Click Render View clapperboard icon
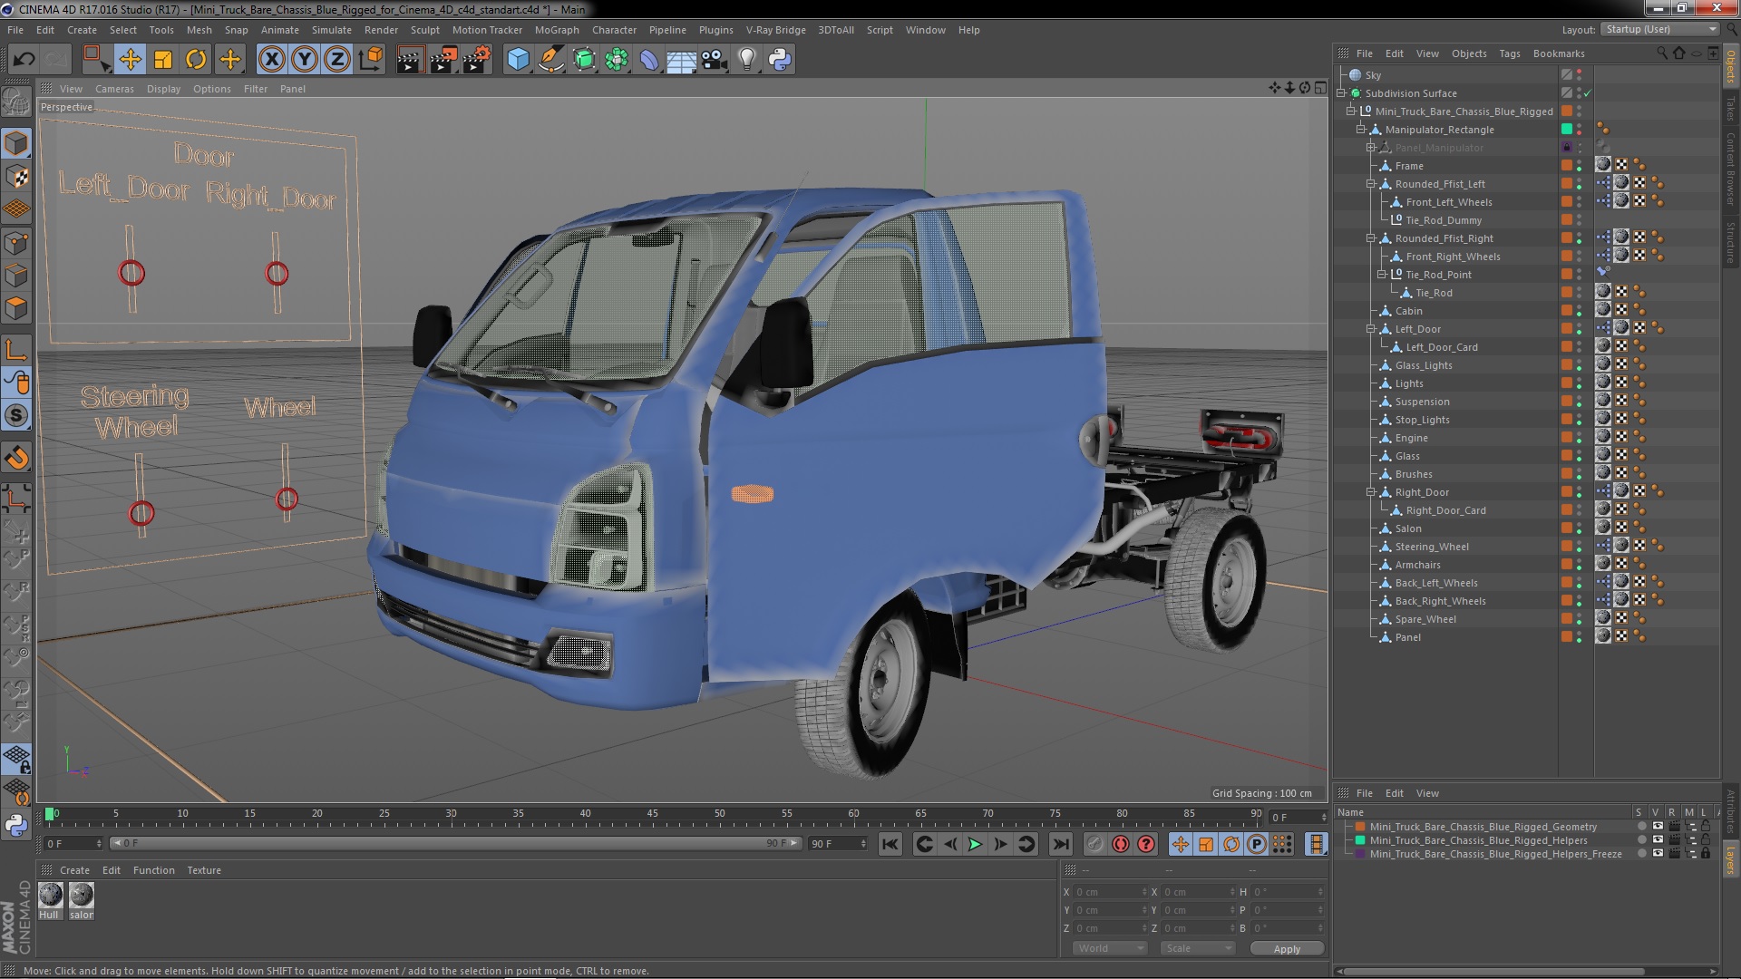The image size is (1741, 979). (410, 60)
